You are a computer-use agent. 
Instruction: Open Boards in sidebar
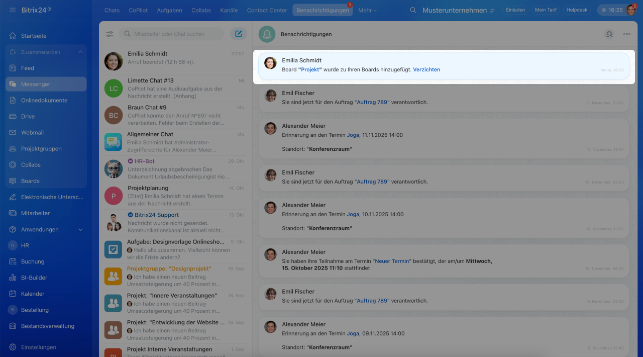[46, 181]
